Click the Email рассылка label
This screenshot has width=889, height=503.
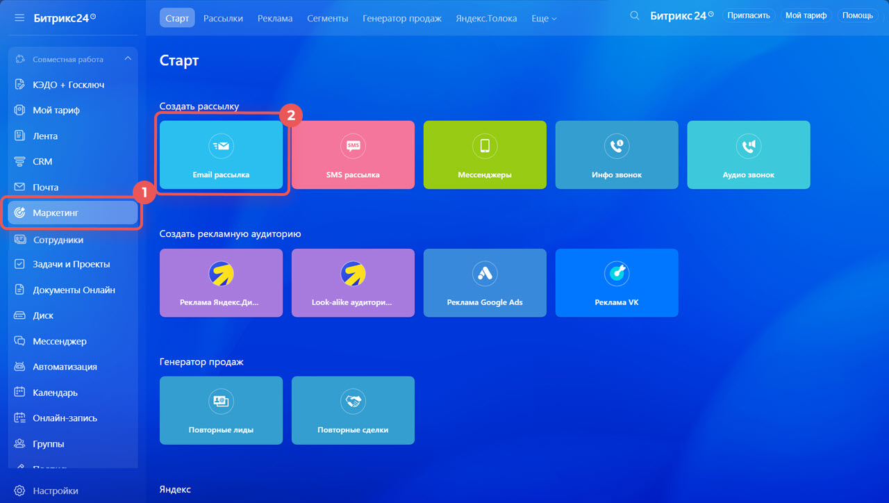(x=221, y=175)
